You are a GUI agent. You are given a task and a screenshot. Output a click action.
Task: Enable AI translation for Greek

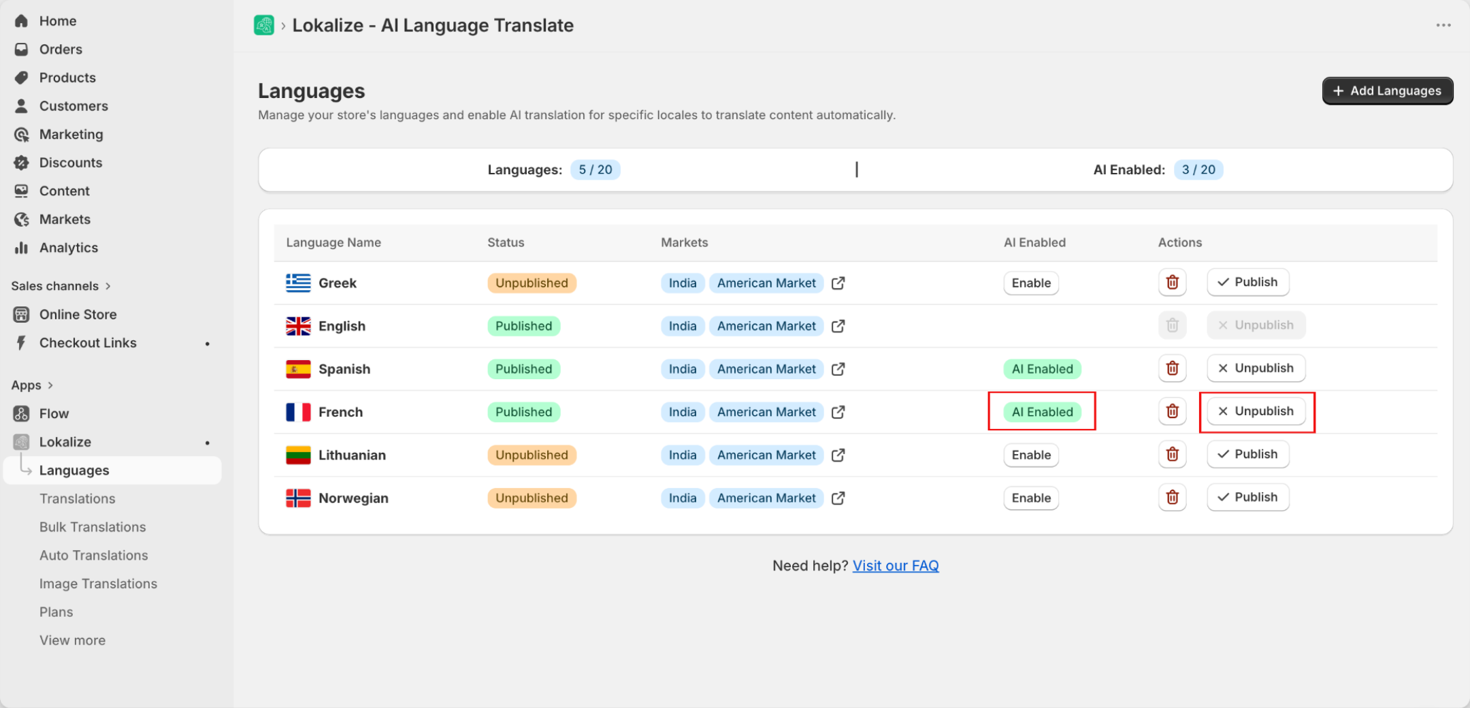(1031, 283)
